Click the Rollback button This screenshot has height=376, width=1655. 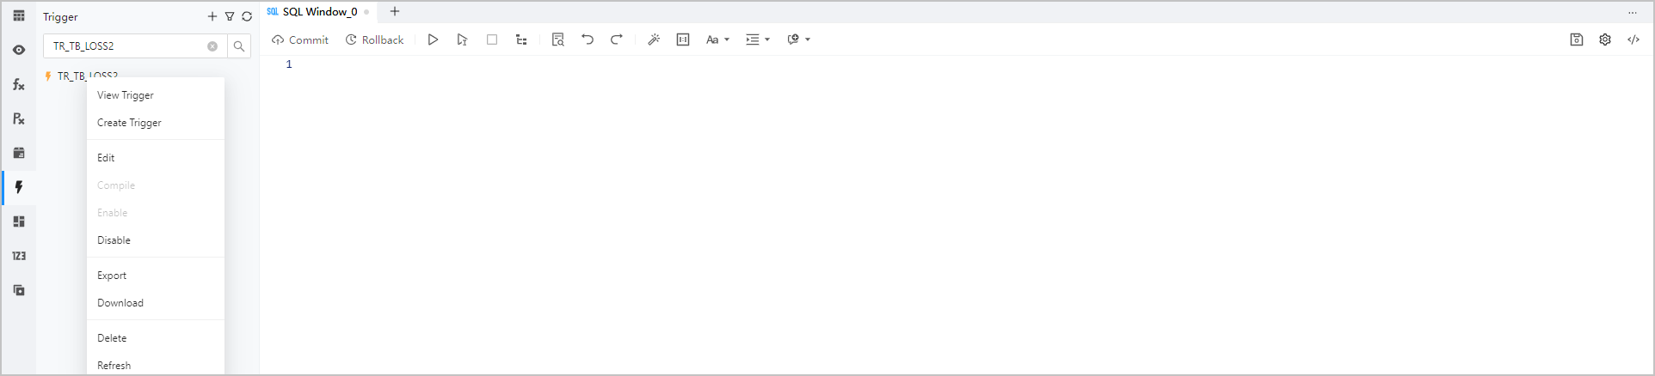point(374,40)
